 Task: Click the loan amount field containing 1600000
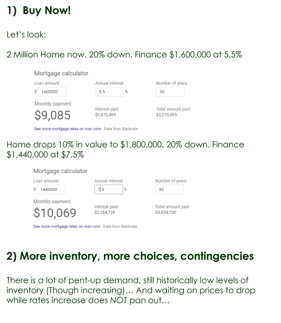52,92
